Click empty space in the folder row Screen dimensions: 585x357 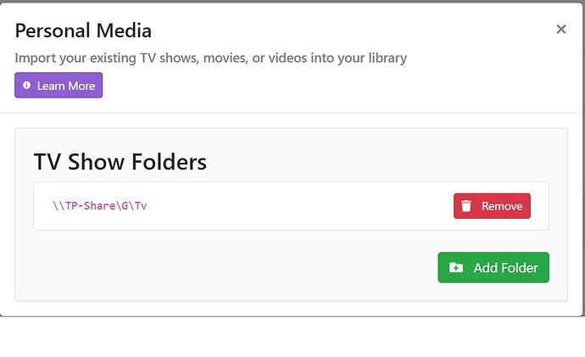point(297,206)
